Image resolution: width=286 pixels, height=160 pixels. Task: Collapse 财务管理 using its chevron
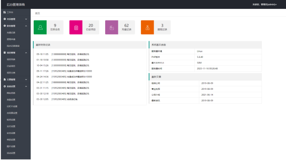click(x=26, y=26)
